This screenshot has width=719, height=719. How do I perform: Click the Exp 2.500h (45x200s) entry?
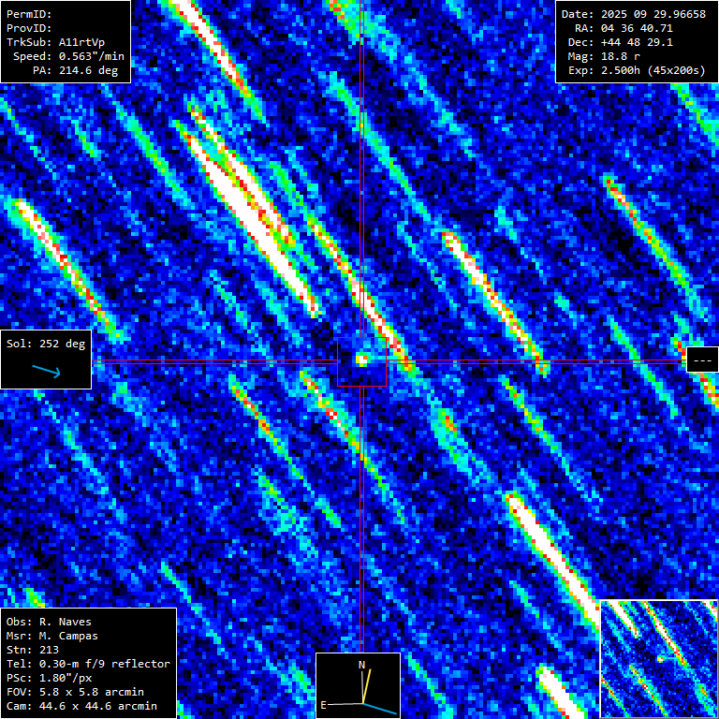click(634, 70)
